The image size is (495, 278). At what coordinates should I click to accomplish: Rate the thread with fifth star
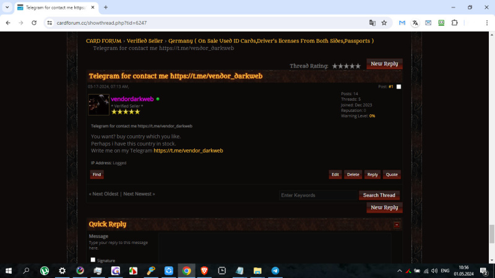point(358,66)
